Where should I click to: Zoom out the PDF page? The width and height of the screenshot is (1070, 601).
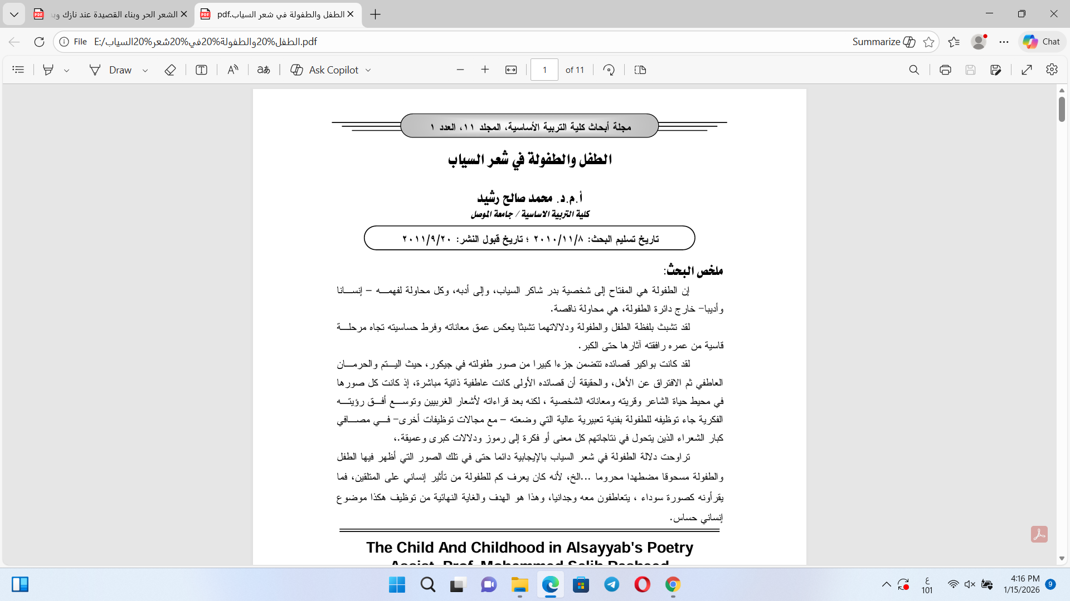click(x=460, y=70)
